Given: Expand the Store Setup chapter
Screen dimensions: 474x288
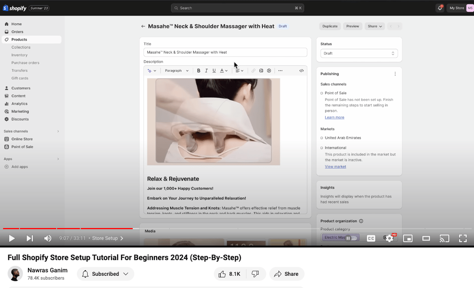Looking at the screenshot, I should point(108,238).
